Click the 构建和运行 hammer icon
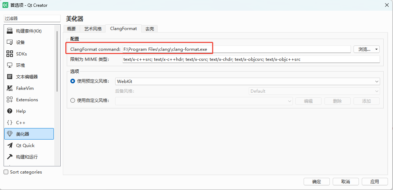The image size is (393, 190). pyautogui.click(x=10, y=157)
